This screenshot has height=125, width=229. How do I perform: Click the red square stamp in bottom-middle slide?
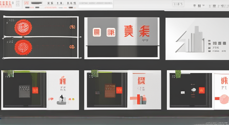coord(119,90)
